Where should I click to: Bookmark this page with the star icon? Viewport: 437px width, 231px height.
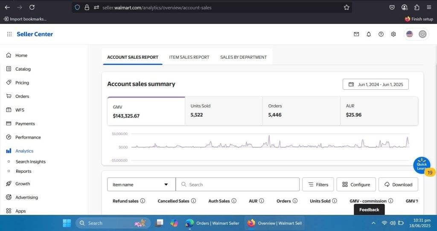pos(347,7)
